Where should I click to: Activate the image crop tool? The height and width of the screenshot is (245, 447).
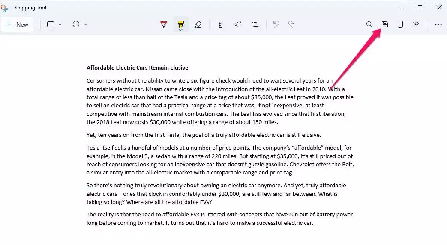click(255, 24)
